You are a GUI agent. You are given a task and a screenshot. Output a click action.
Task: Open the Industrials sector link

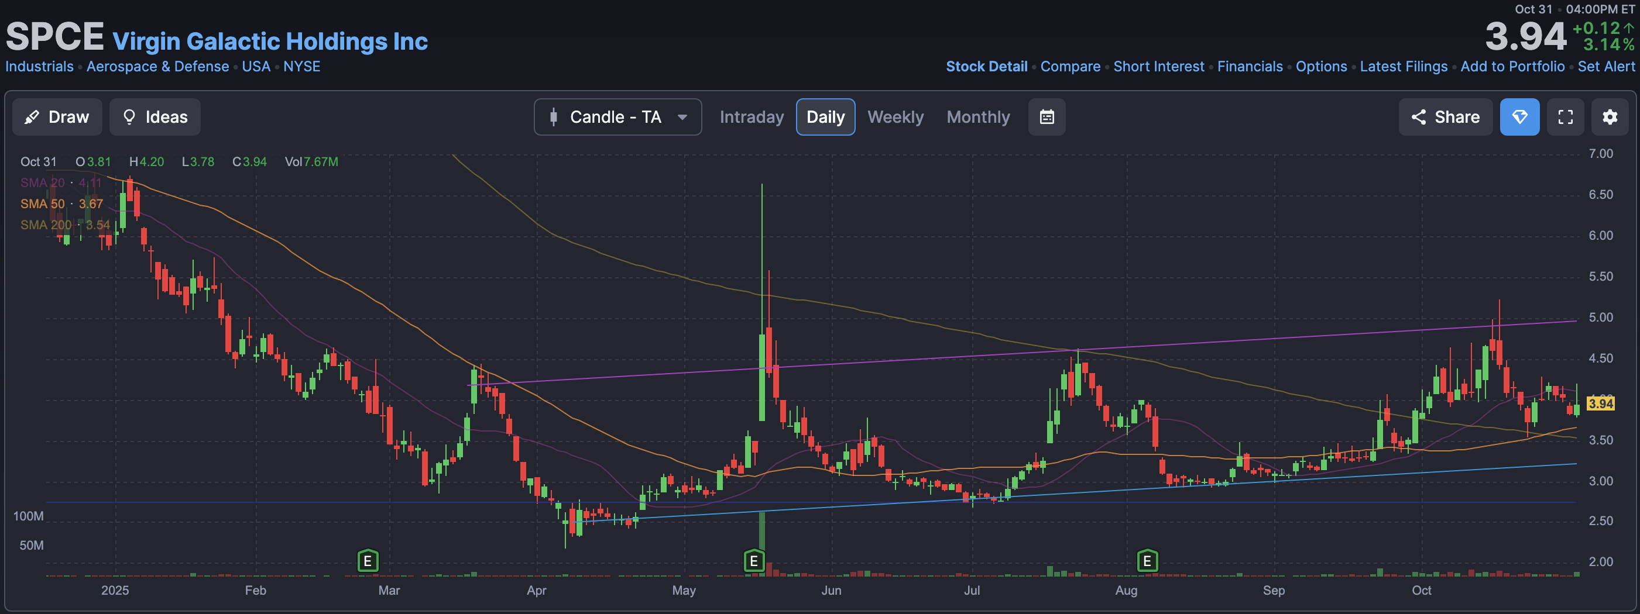pyautogui.click(x=39, y=67)
